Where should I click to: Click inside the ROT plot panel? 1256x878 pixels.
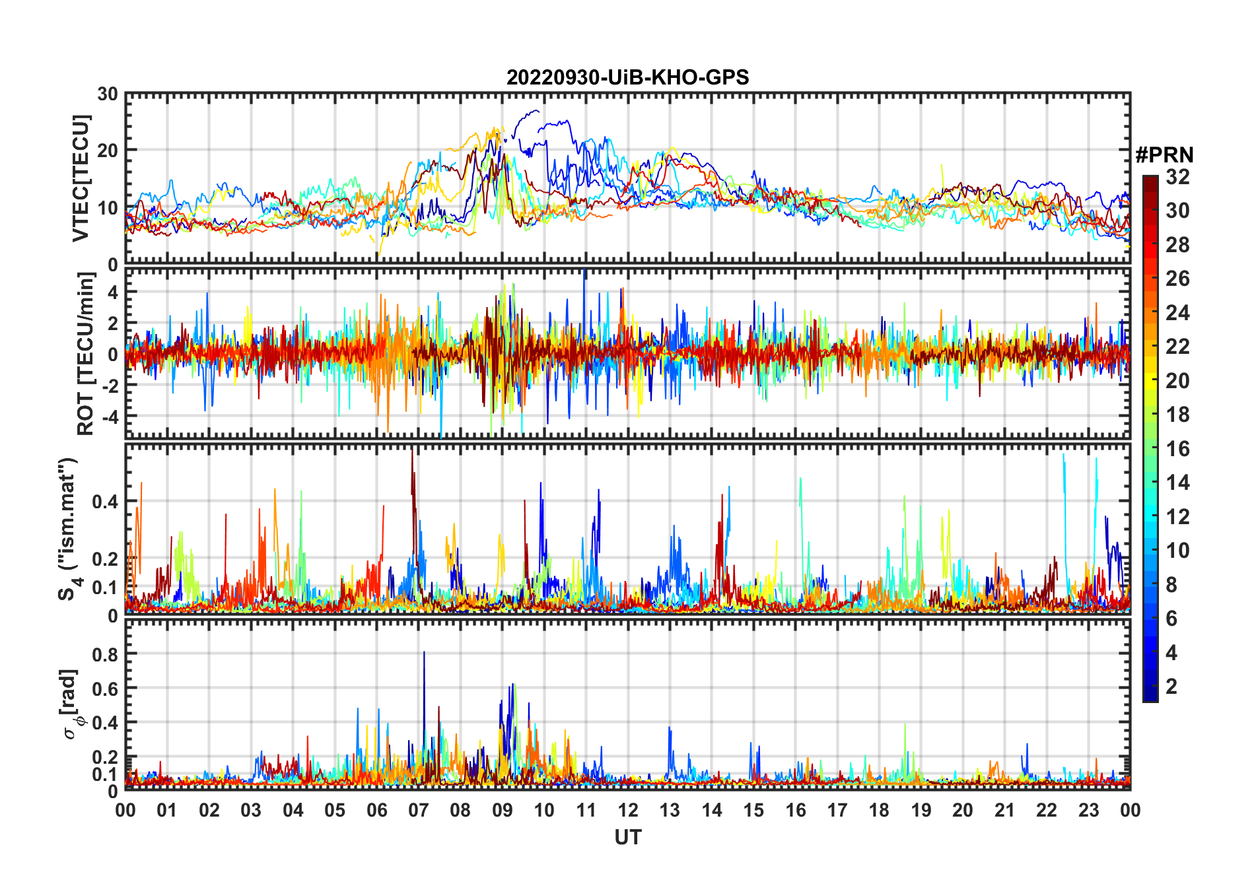(x=627, y=353)
